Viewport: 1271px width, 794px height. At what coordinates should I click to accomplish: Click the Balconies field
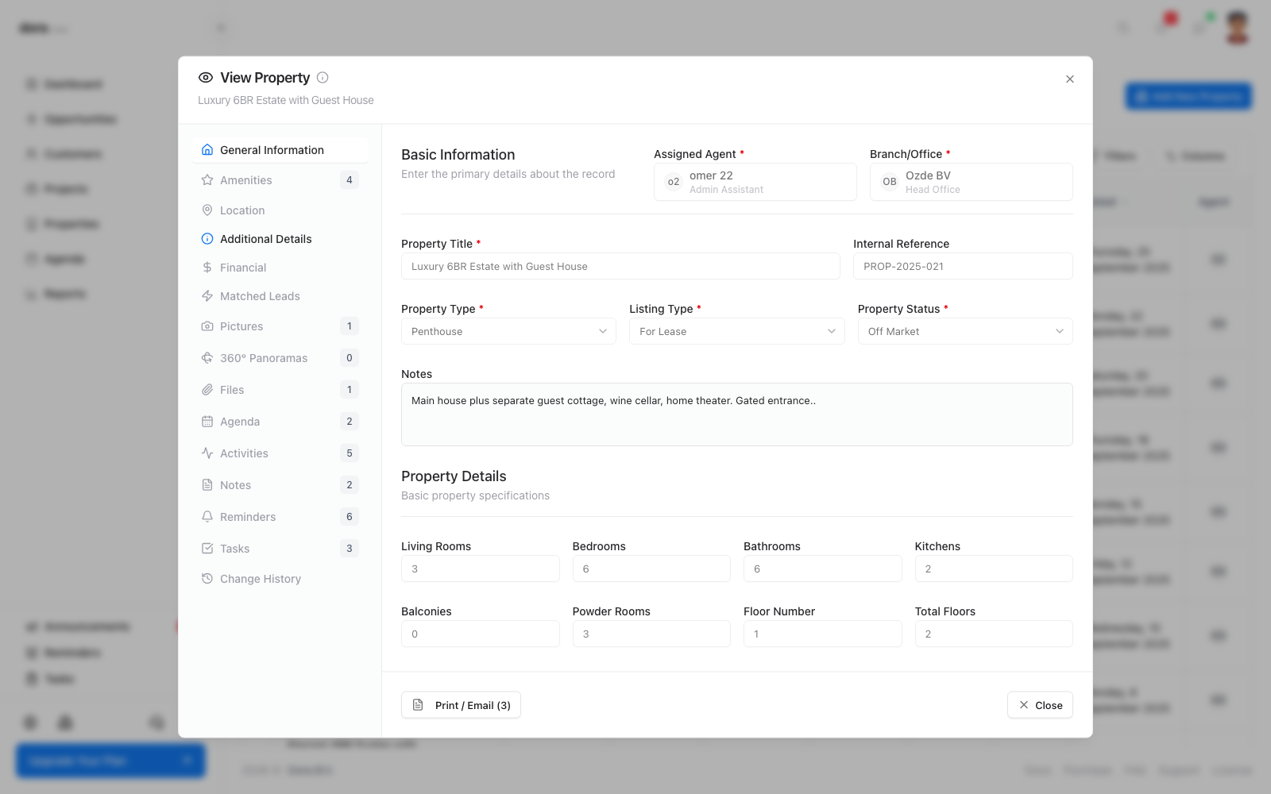481,634
